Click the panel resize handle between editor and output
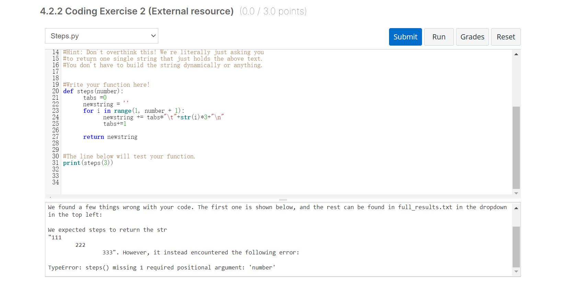The image size is (570, 289). coord(283,200)
